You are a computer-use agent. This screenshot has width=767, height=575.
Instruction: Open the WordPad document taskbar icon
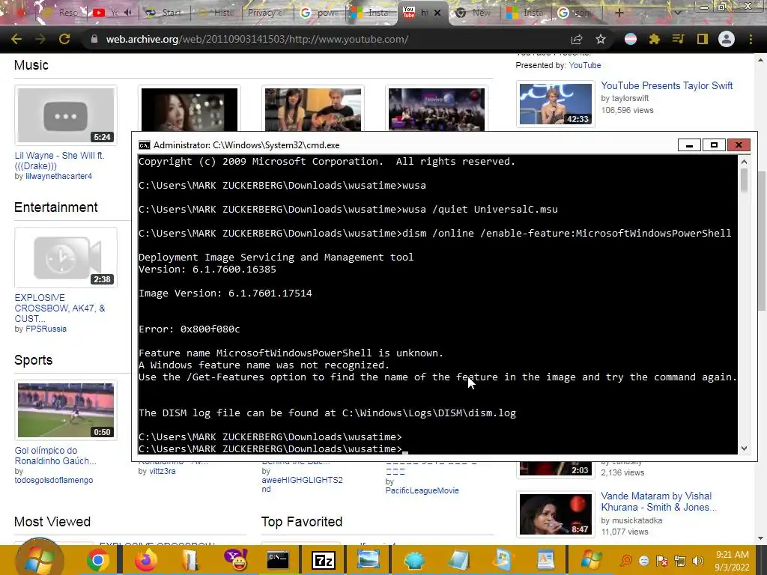point(545,560)
